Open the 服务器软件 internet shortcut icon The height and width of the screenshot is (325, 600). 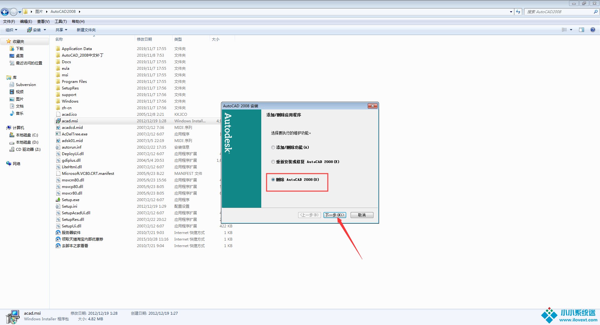(58, 233)
